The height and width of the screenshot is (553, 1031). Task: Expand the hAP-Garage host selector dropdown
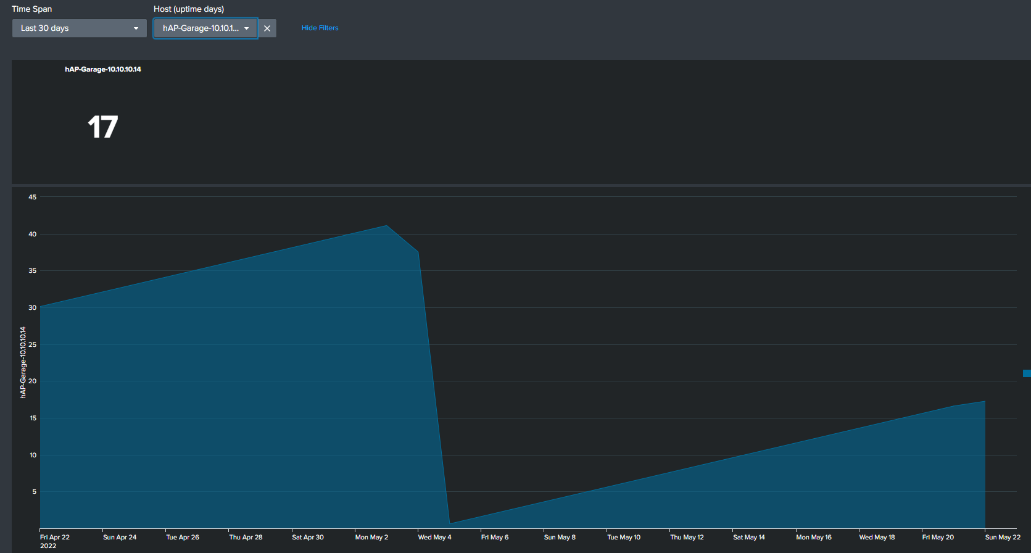[201, 28]
